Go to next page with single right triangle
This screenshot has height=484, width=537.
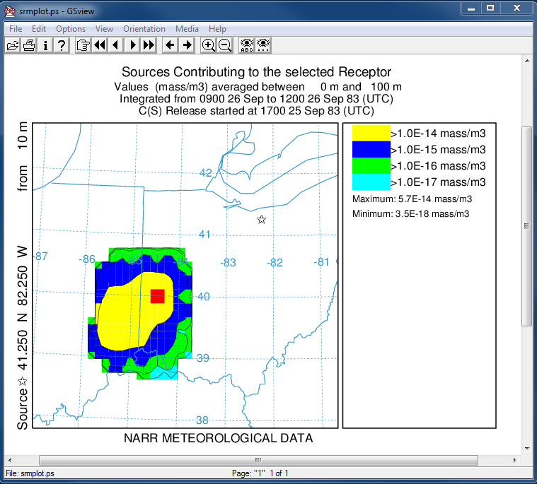[x=132, y=45]
